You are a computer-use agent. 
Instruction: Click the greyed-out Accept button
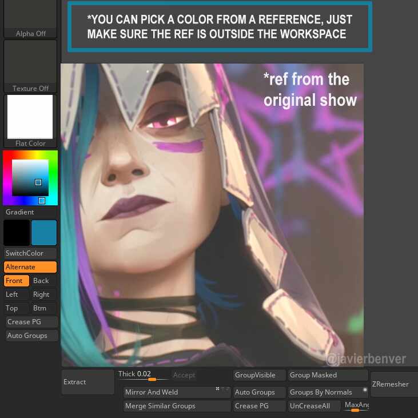[184, 375]
